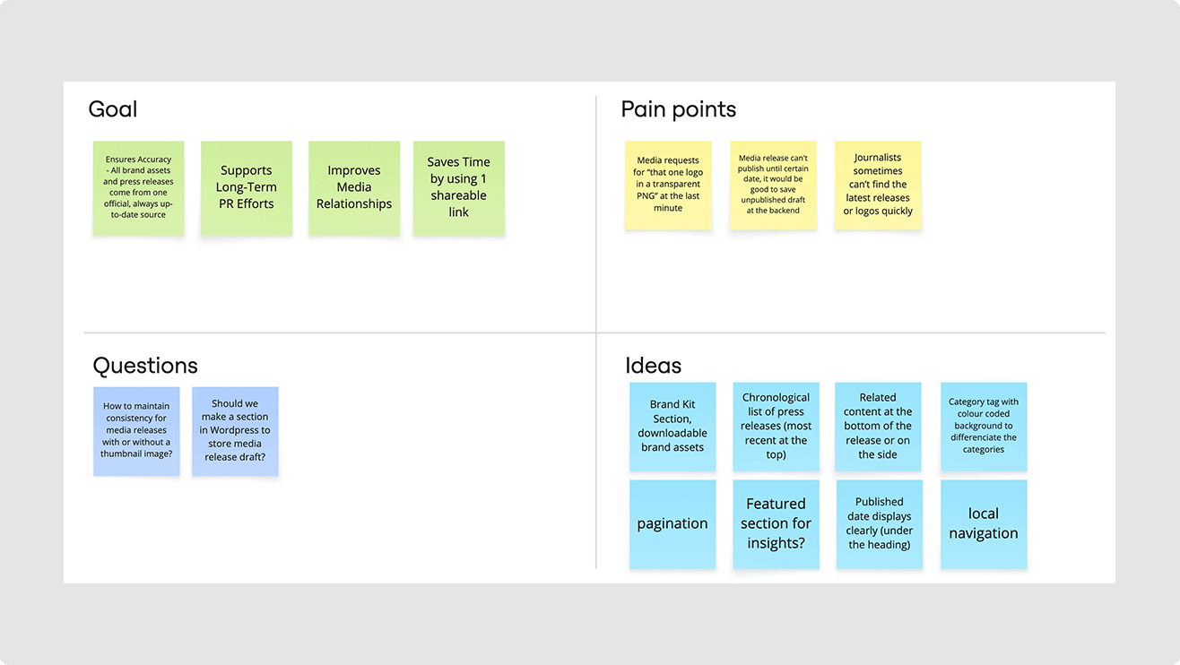Click the "pagination" blue sticky note
Image resolution: width=1180 pixels, height=665 pixels.
(672, 523)
